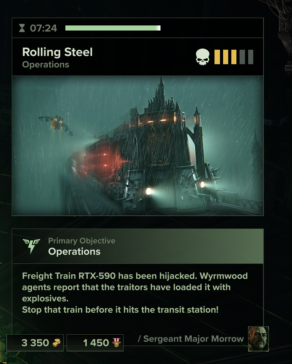The image size is (292, 364).
Task: Click the first yellow difficulty bar
Action: (x=217, y=57)
